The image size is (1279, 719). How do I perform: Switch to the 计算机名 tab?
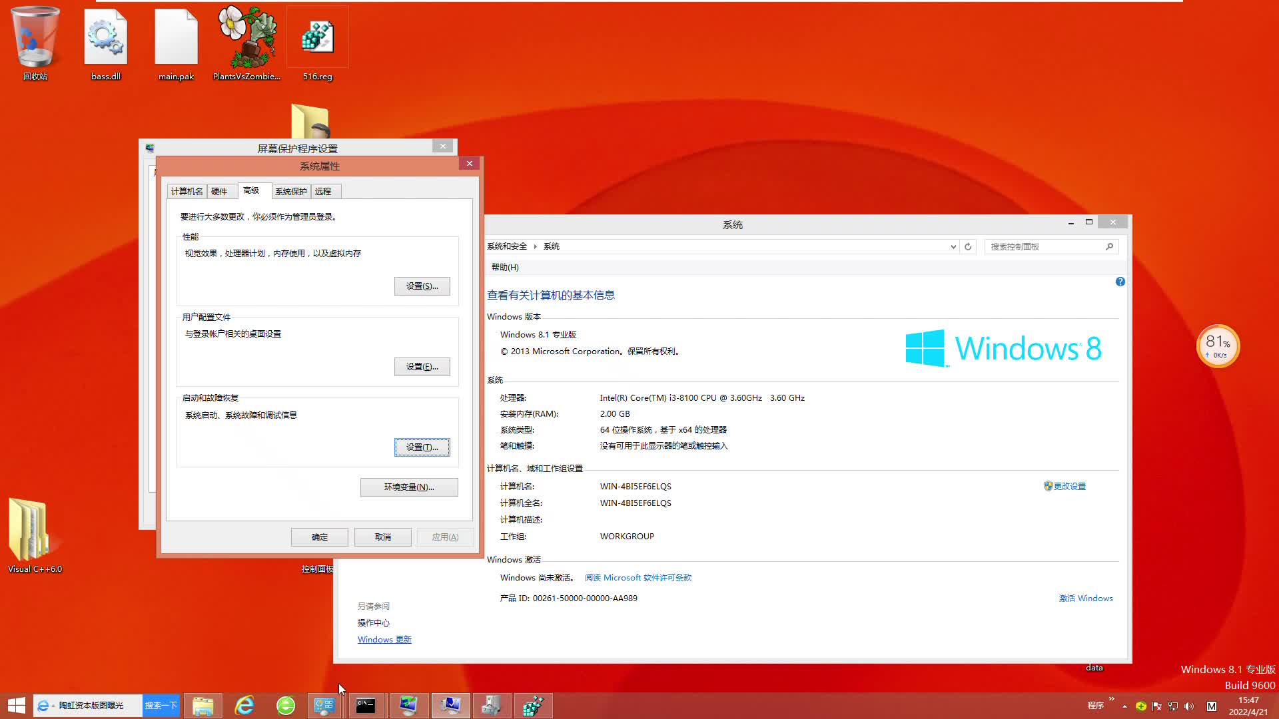187,191
